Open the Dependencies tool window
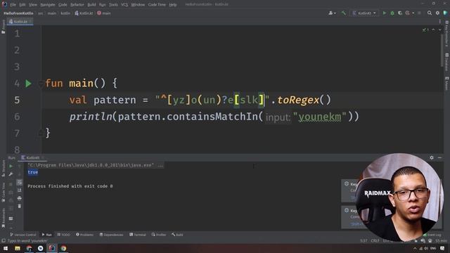This screenshot has width=450, height=253. [111, 235]
